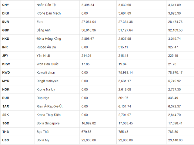Click the CNY currency code
The image size is (194, 145).
pos(6,5)
